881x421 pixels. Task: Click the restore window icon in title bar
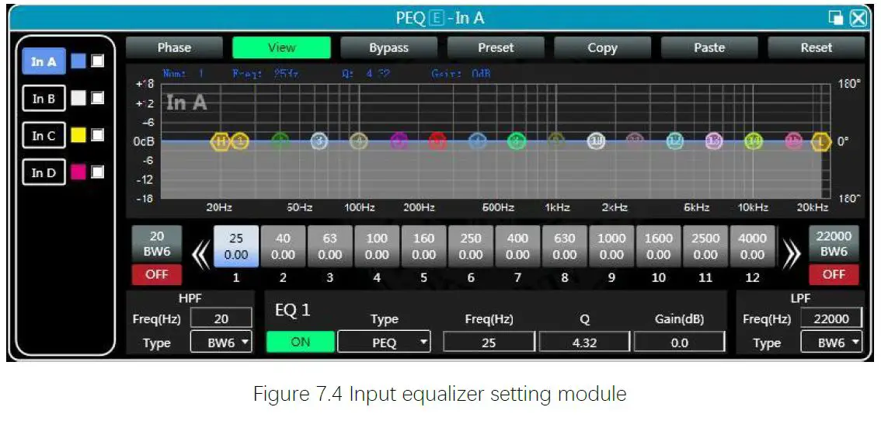point(835,19)
